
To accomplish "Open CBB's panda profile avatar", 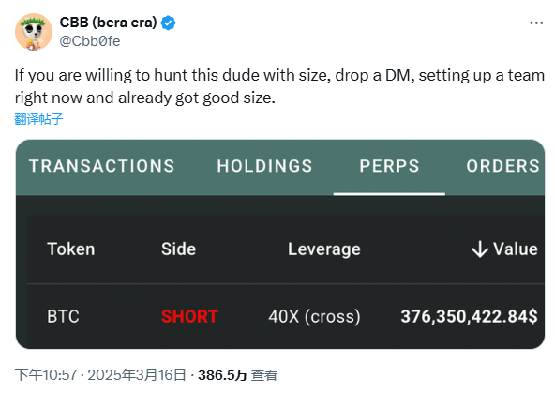I will pyautogui.click(x=34, y=32).
